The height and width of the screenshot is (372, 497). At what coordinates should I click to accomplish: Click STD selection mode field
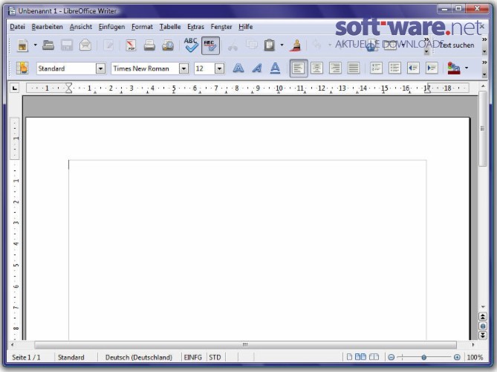tap(215, 357)
